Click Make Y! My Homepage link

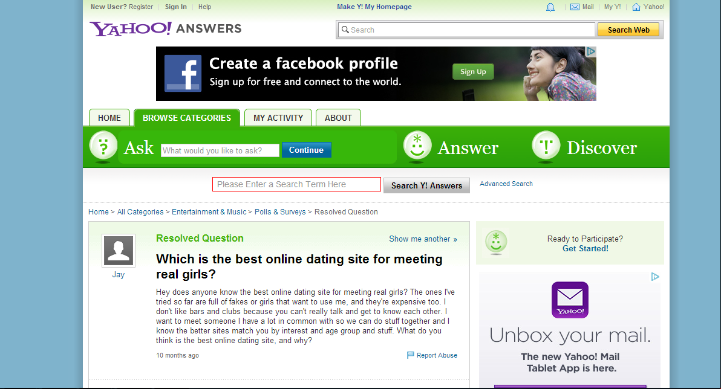(x=374, y=7)
